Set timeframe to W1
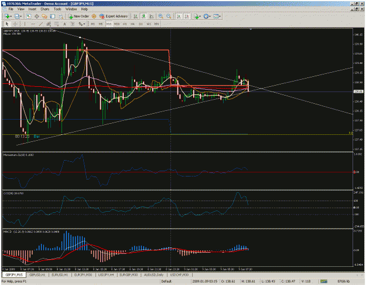The height and width of the screenshot is (285, 366). coord(149,24)
